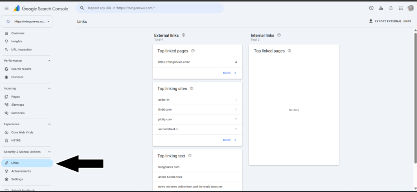This screenshot has height=192, width=417.
Task: Click help icon beside External links
Action: point(184,35)
